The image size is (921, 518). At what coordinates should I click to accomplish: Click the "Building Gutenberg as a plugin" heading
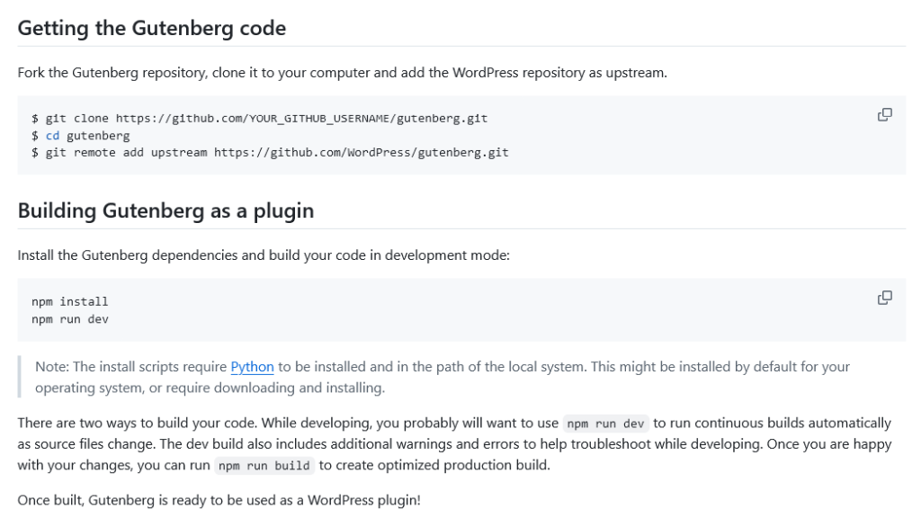coord(165,211)
